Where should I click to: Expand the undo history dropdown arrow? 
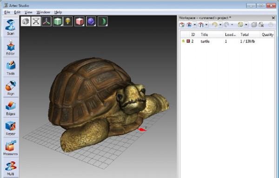coord(220,25)
